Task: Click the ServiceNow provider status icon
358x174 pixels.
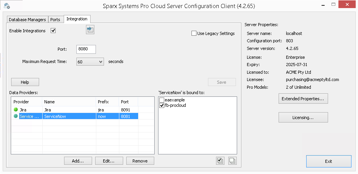Action: click(x=16, y=116)
